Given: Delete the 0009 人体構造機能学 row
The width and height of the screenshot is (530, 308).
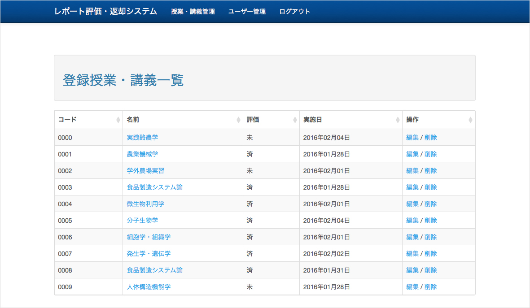Looking at the screenshot, I should tap(430, 287).
